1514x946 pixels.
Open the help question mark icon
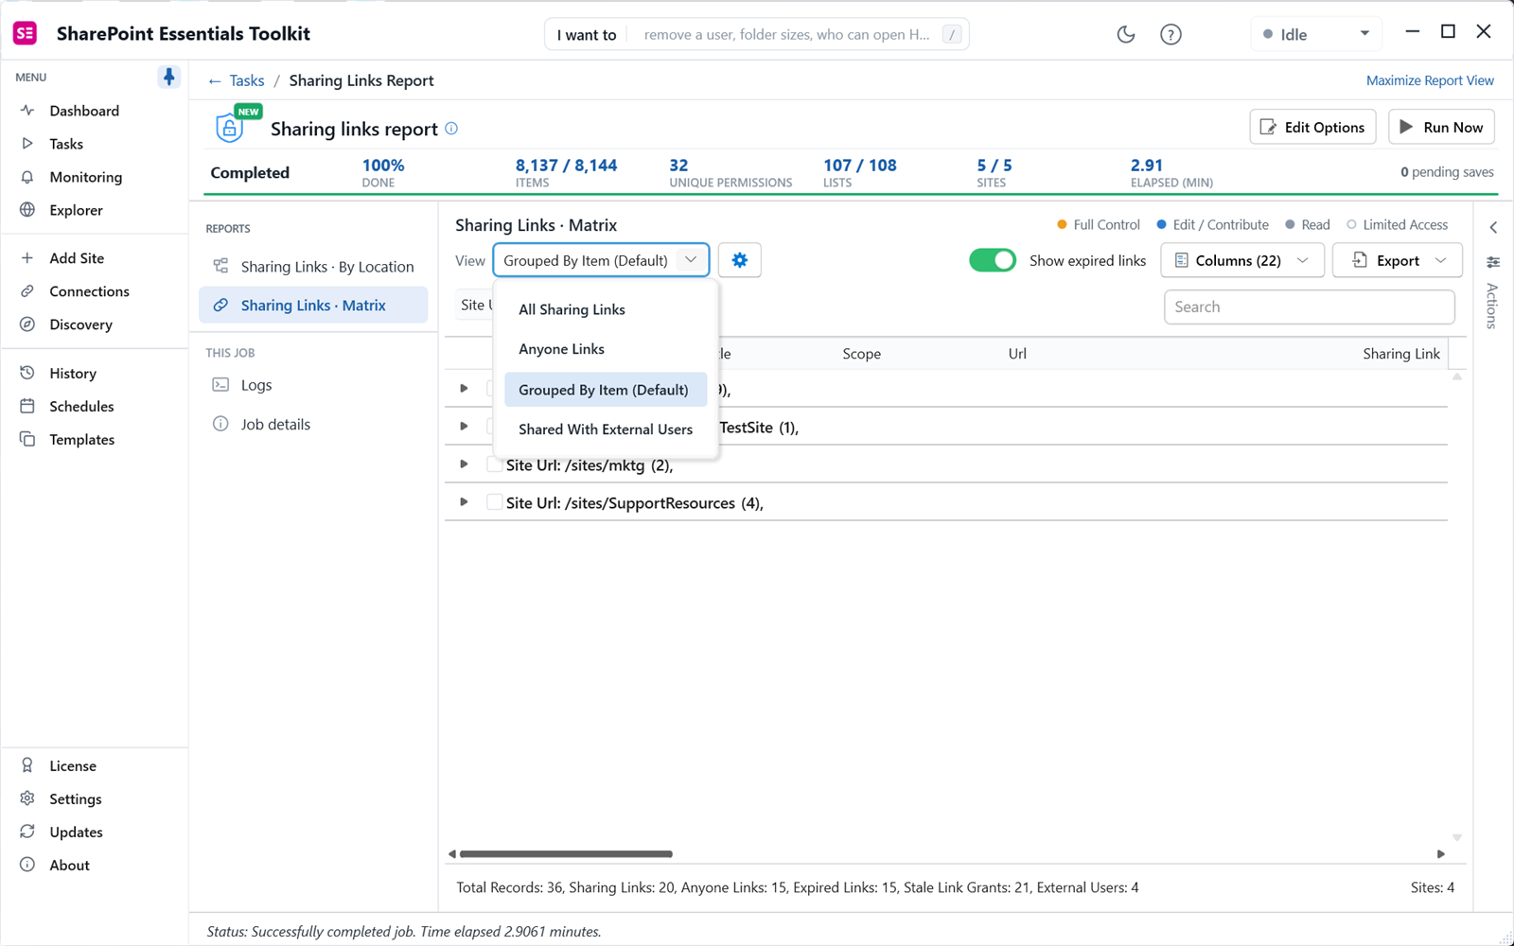pyautogui.click(x=1171, y=35)
